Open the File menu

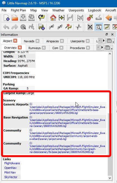(x=4, y=10)
